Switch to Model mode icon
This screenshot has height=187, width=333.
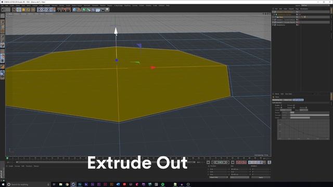(x=2, y=22)
